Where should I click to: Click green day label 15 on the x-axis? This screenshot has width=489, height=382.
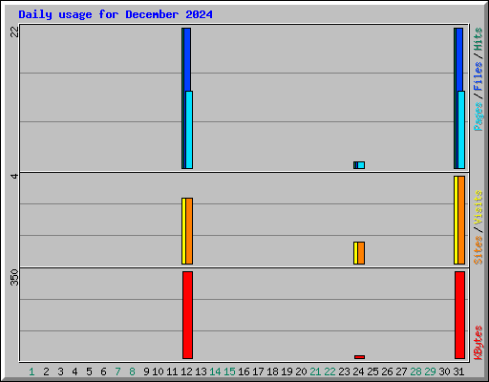(229, 371)
